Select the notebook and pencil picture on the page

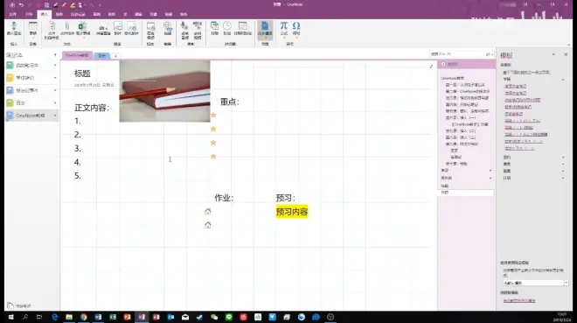point(164,91)
